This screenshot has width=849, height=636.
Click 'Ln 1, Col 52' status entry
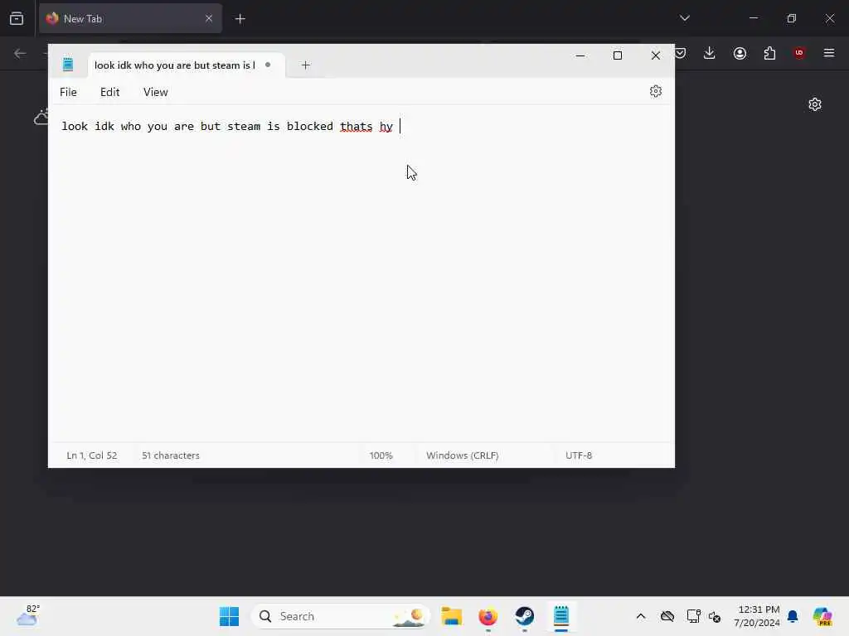(91, 455)
